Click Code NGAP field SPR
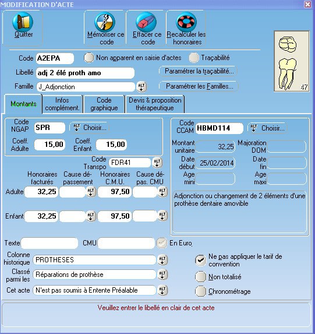 [x=49, y=128]
